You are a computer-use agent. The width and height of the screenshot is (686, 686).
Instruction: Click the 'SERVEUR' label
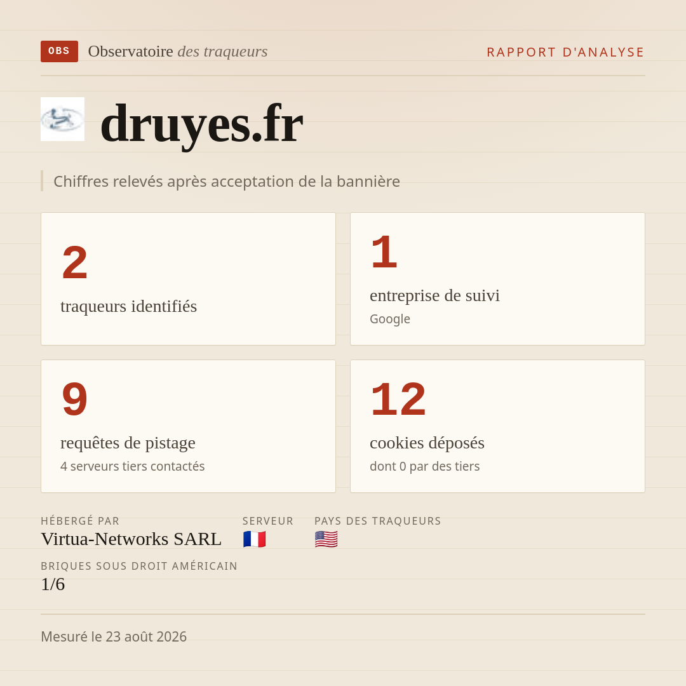click(x=268, y=521)
